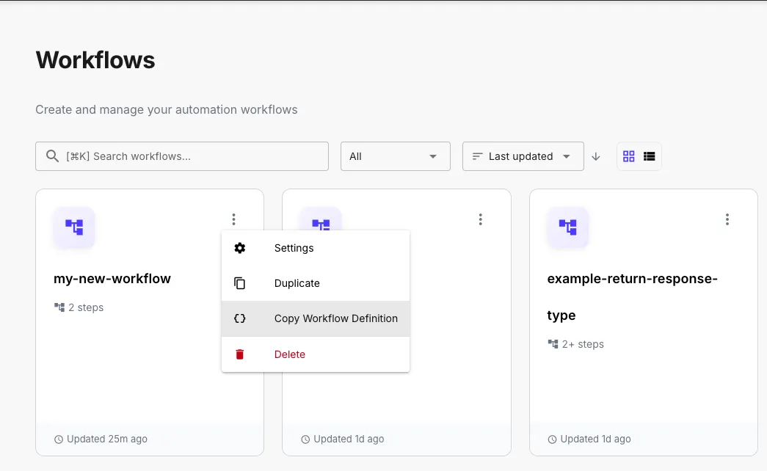Choose Copy Workflow Definition from the menu
767x471 pixels.
click(335, 318)
